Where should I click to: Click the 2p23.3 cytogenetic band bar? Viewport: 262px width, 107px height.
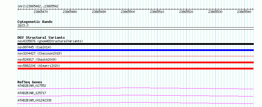click(x=135, y=28)
